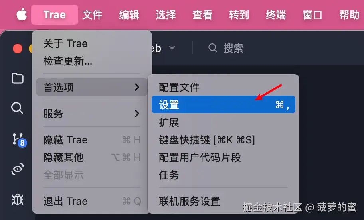Select 设置 in the preferences submenu
The width and height of the screenshot is (364, 220).
tap(224, 104)
